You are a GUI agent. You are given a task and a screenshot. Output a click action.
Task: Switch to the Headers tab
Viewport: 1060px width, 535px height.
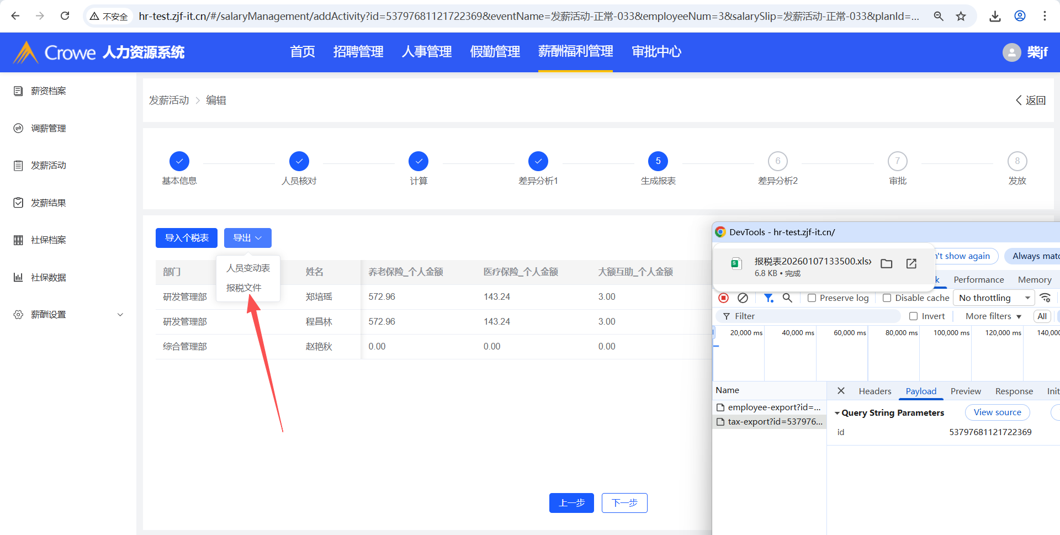[x=875, y=391]
